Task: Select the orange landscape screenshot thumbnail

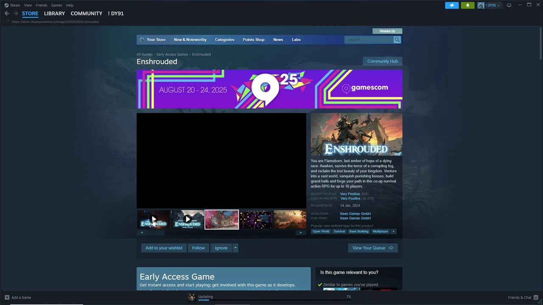Action: point(290,219)
